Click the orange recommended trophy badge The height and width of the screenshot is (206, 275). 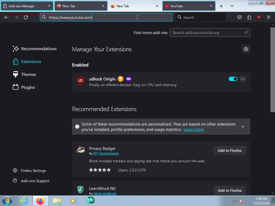coord(121,79)
